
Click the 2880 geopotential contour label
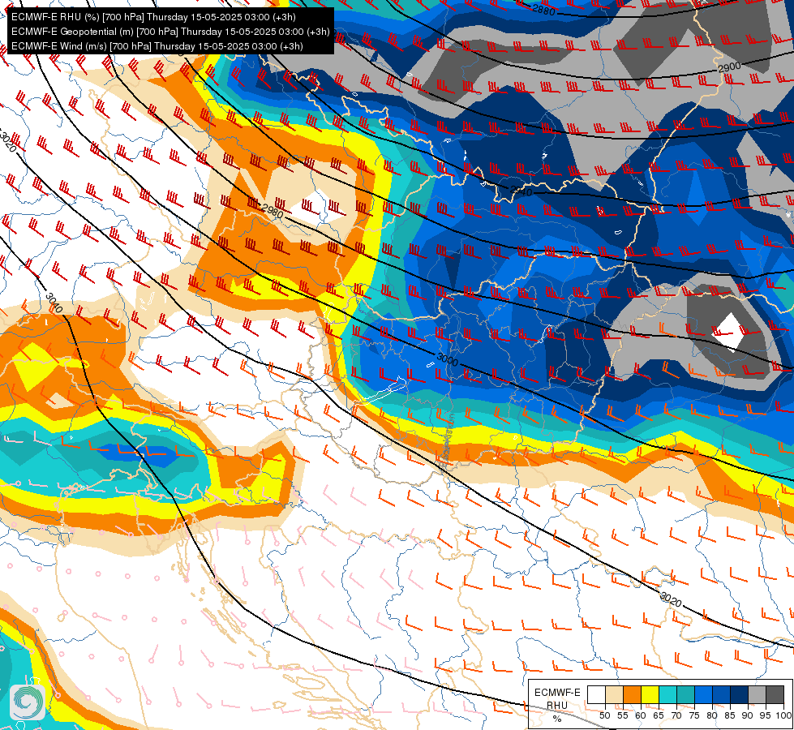pos(543,9)
